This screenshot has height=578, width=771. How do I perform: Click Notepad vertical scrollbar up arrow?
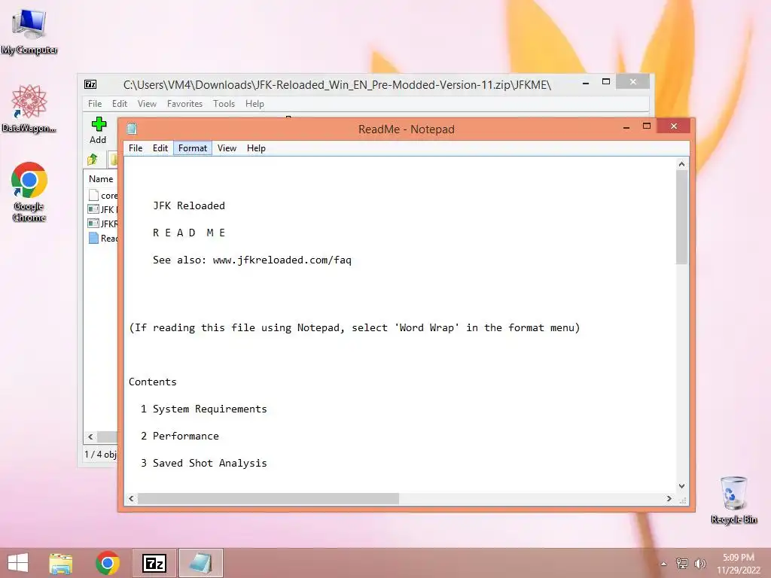[681, 164]
